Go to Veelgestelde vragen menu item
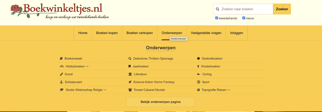Screen dimensions: 322x112 (x=206, y=33)
